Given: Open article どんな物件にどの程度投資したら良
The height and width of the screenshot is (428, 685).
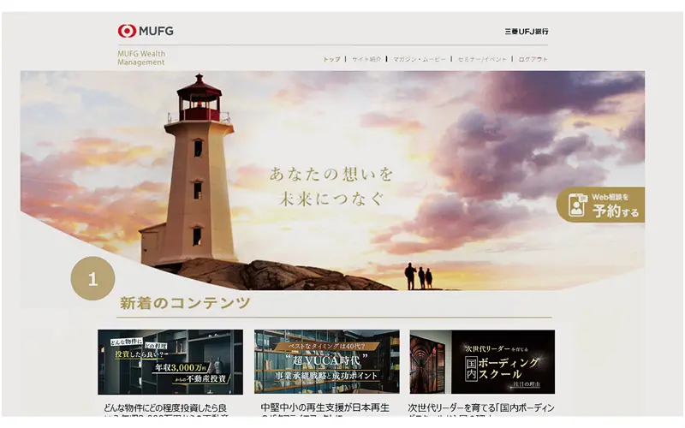Looking at the screenshot, I should click(x=165, y=408).
